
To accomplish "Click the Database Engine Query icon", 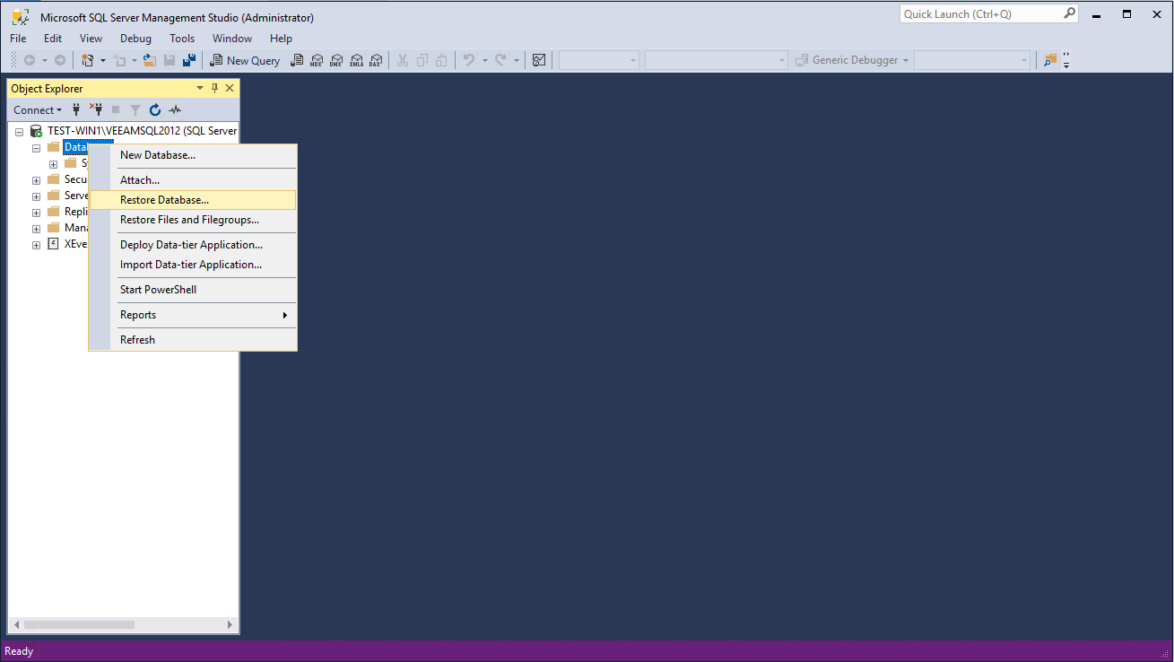I will point(297,60).
